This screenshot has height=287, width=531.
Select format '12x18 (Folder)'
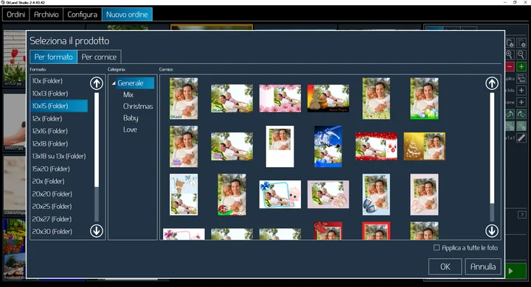pos(59,143)
